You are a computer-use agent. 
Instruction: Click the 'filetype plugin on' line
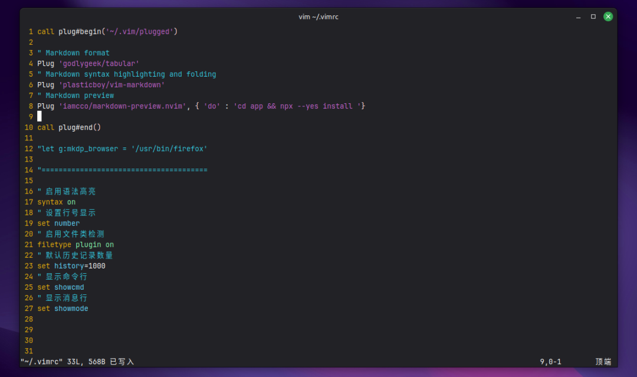[x=75, y=245]
